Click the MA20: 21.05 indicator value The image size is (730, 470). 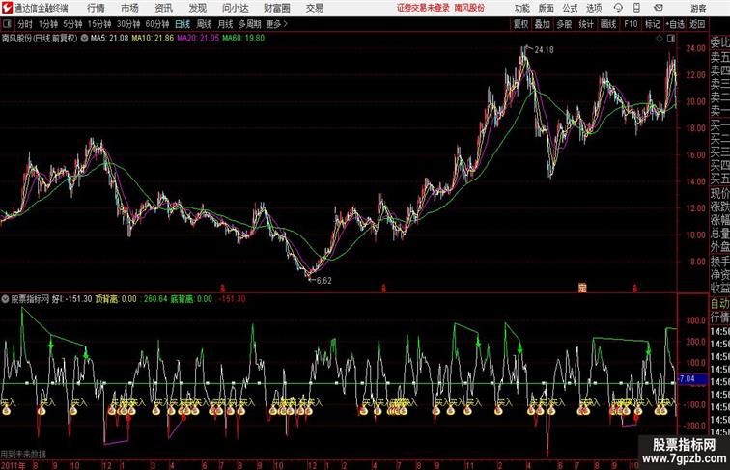point(198,39)
